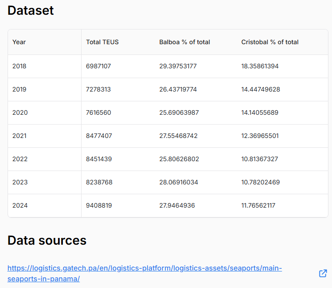The width and height of the screenshot is (332, 288).
Task: Click Cristobal value 14.44749628
Action: tap(261, 89)
